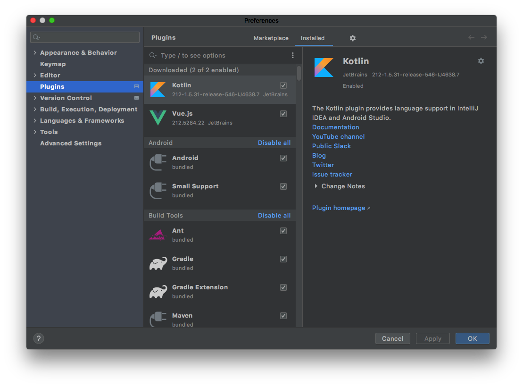The width and height of the screenshot is (523, 387).
Task: Disable all Android plugins
Action: [274, 143]
